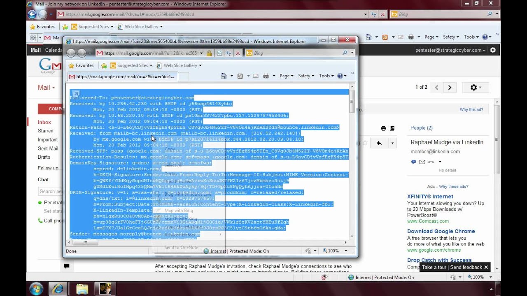Screen dimensions: 527x296
Task: Click the Bing search magnifier in popup window
Action: tap(345, 53)
